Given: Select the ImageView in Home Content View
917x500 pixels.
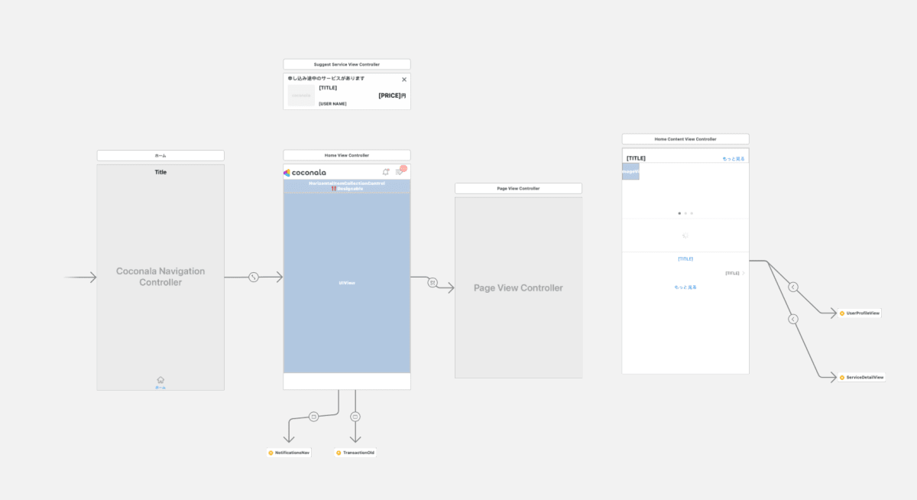Looking at the screenshot, I should click(630, 171).
